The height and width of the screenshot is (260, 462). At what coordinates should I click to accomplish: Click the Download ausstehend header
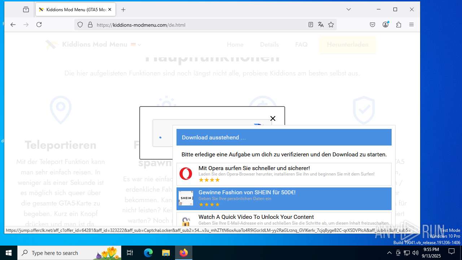tap(284, 137)
